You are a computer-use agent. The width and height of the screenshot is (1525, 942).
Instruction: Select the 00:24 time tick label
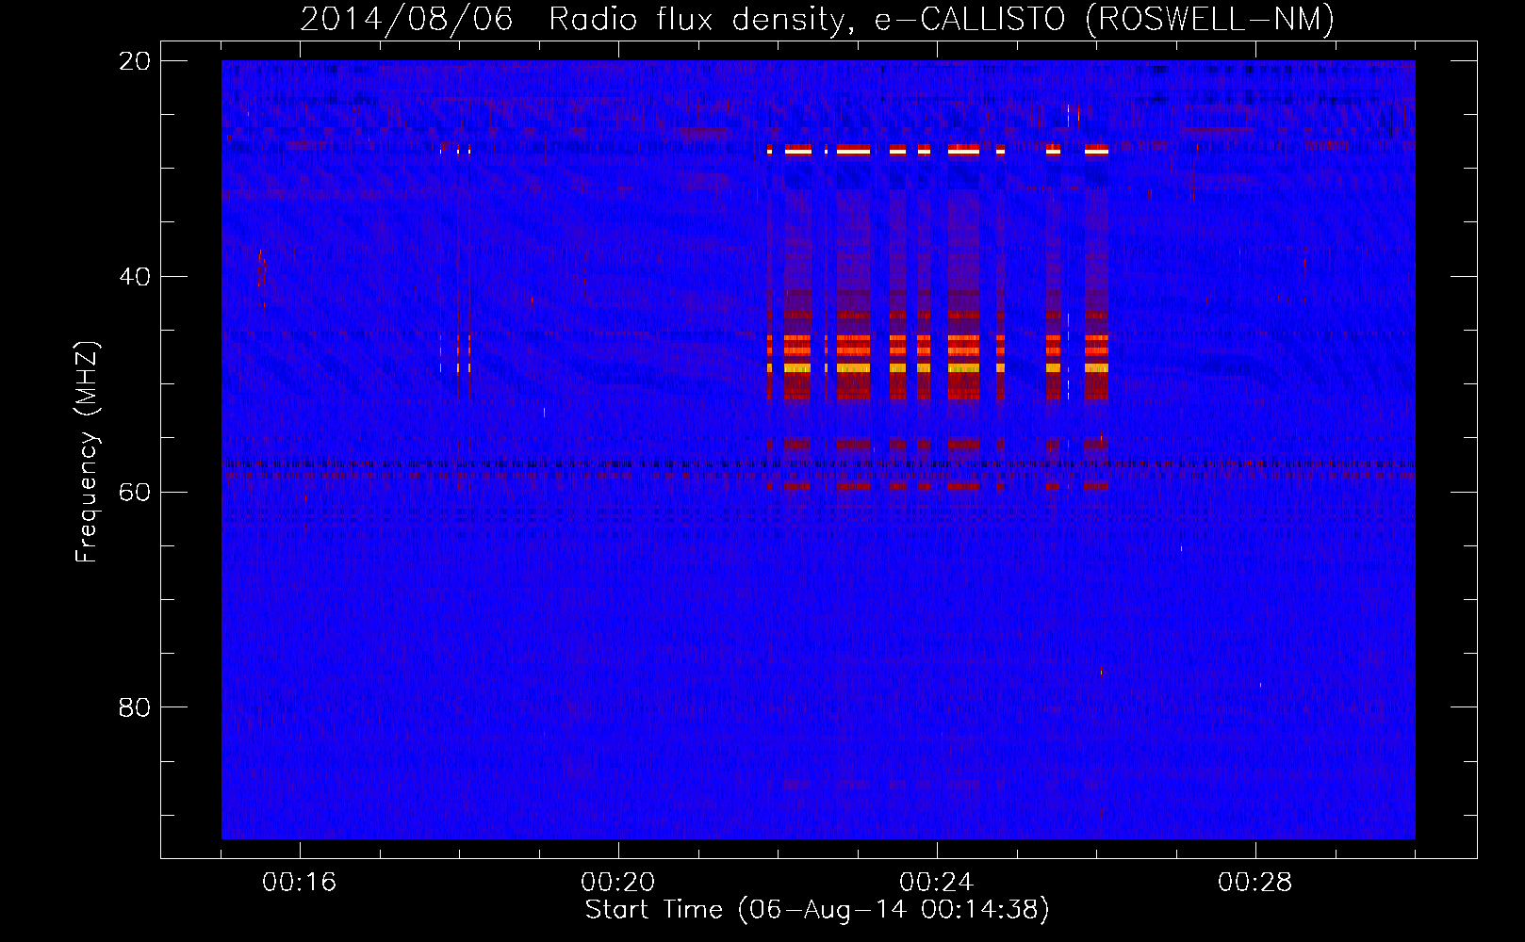tap(937, 883)
